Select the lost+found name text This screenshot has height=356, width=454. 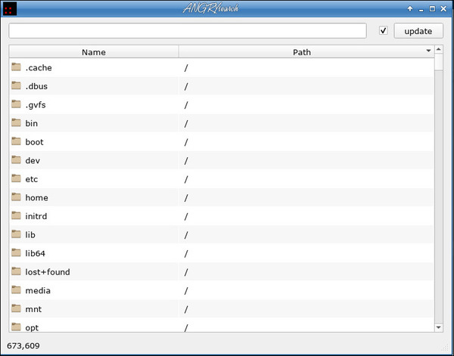pyautogui.click(x=48, y=272)
